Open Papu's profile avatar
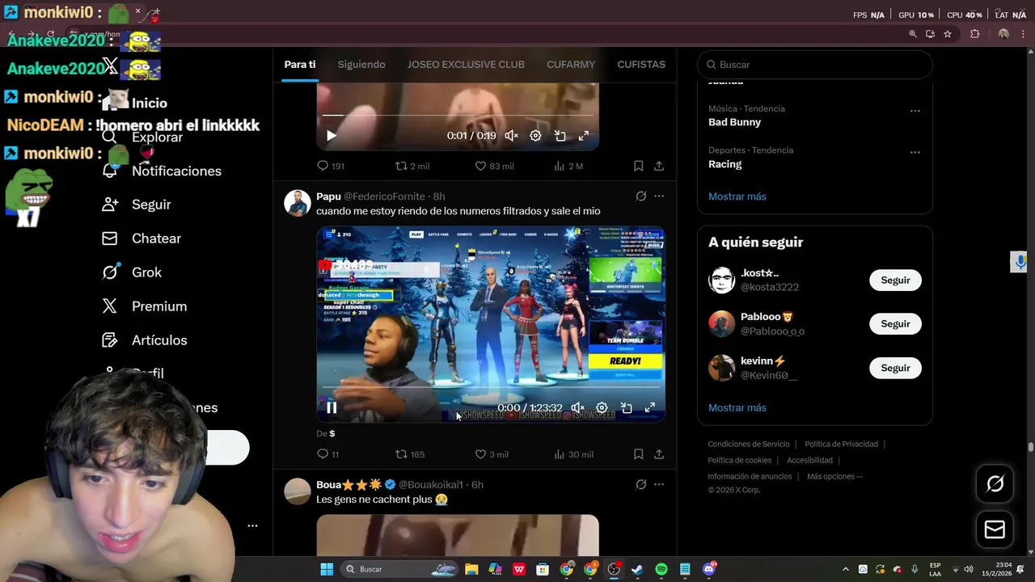 pyautogui.click(x=298, y=203)
